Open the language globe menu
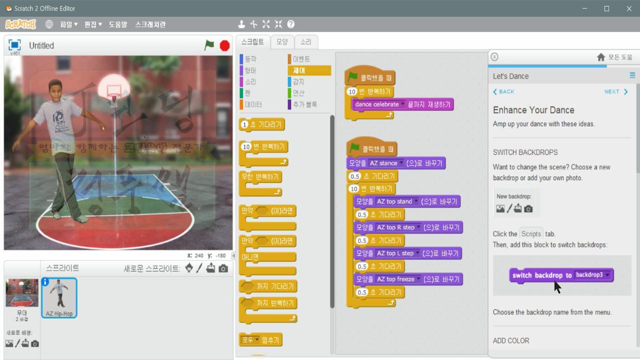Viewport: 640px width, 360px height. (49, 24)
